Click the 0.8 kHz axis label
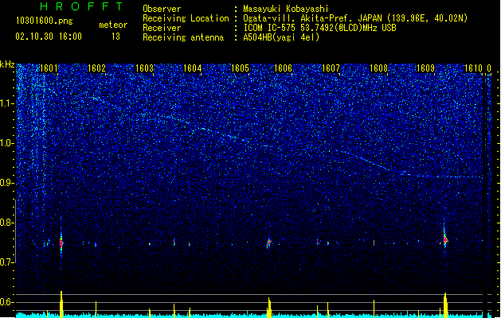 point(7,223)
